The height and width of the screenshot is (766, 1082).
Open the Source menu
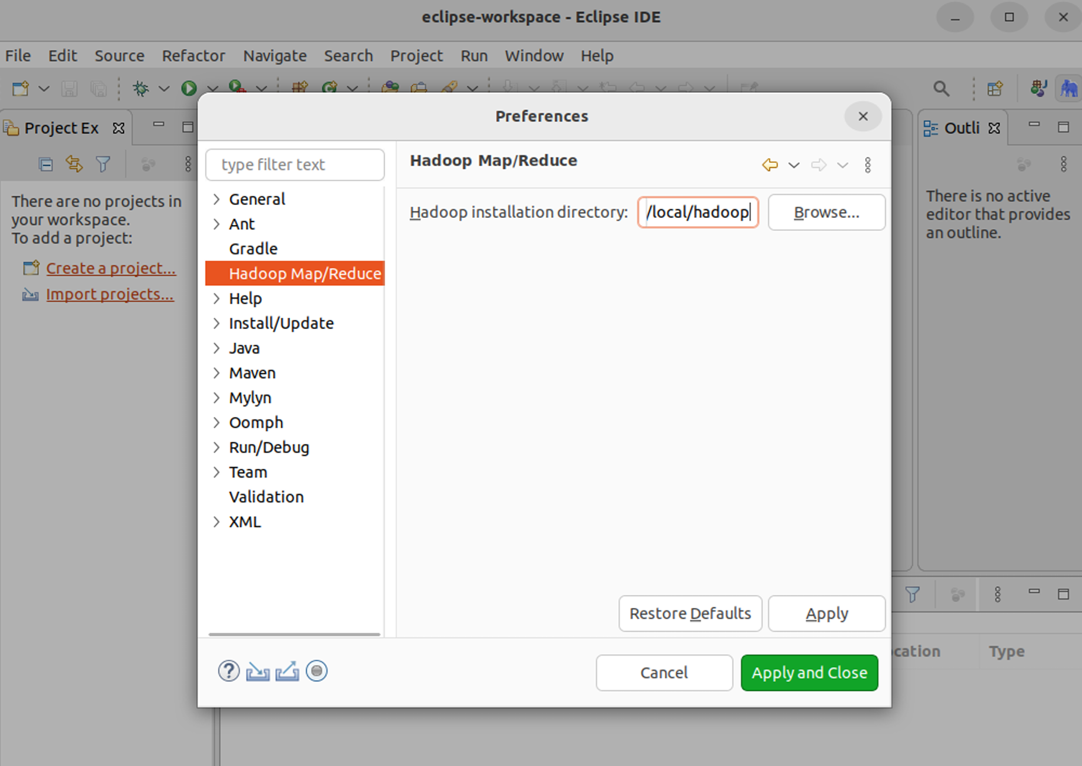click(x=119, y=56)
